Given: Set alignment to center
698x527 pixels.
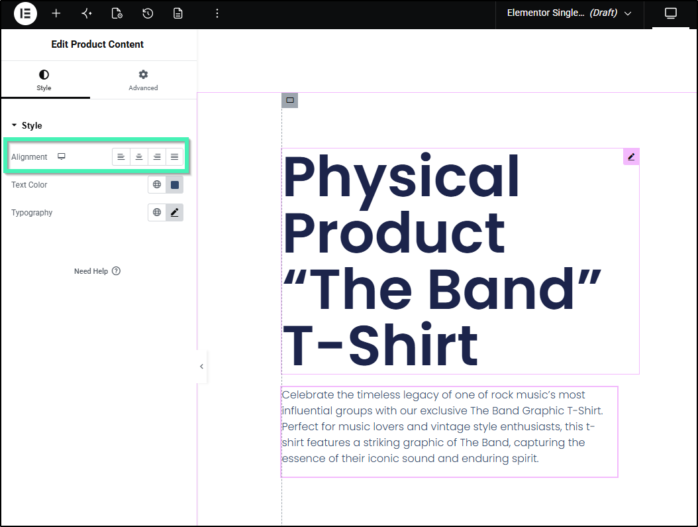Looking at the screenshot, I should click(139, 157).
